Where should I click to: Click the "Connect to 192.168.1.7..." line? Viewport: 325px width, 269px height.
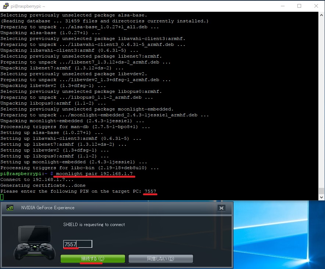pos(37,179)
